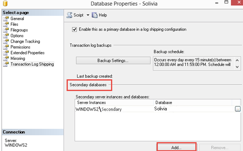The height and width of the screenshot is (151, 243).
Task: Open the Change Tracking page
Action: pos(25,41)
